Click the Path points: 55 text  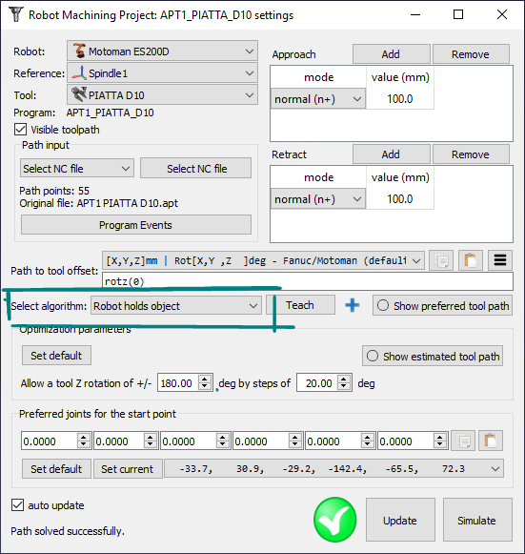coord(54,191)
